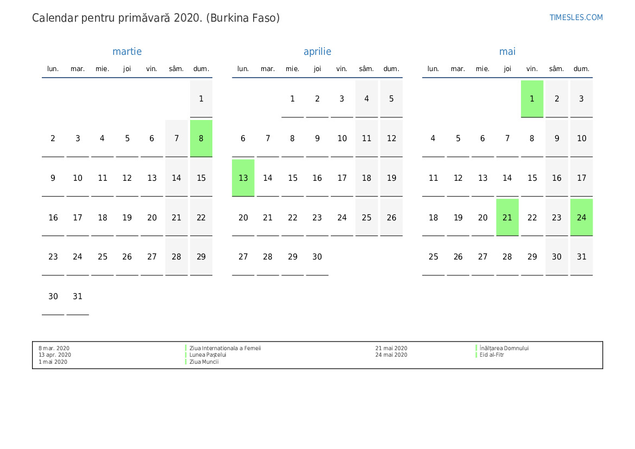The image size is (635, 449).
Task: Click 'mie.' column header under aprilie
Action: [x=292, y=69]
